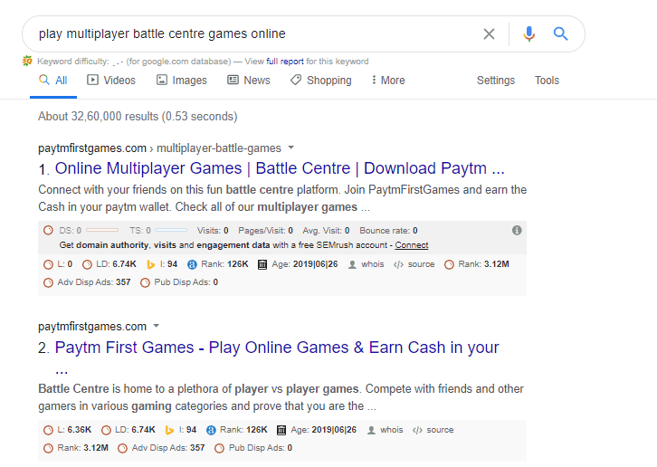Viewport: 657px width, 467px height.
Task: Clear the search query with X icon
Action: click(489, 34)
